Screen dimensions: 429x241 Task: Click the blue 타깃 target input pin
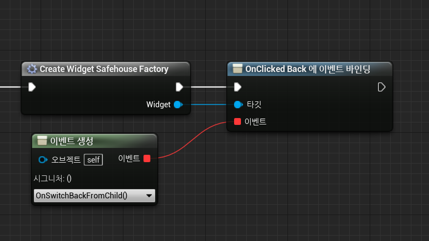pyautogui.click(x=238, y=104)
